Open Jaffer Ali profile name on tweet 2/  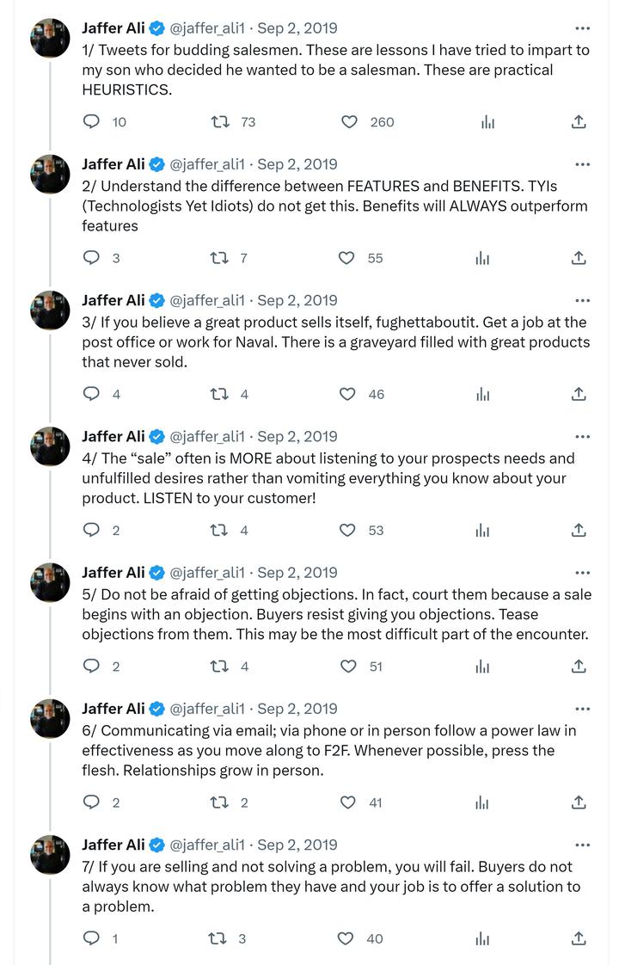[x=113, y=164]
